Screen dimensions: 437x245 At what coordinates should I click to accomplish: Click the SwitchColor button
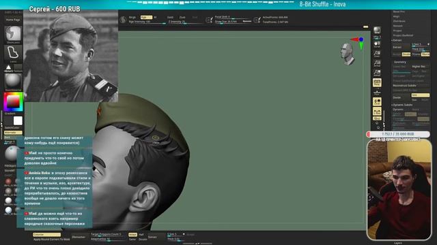(x=12, y=128)
